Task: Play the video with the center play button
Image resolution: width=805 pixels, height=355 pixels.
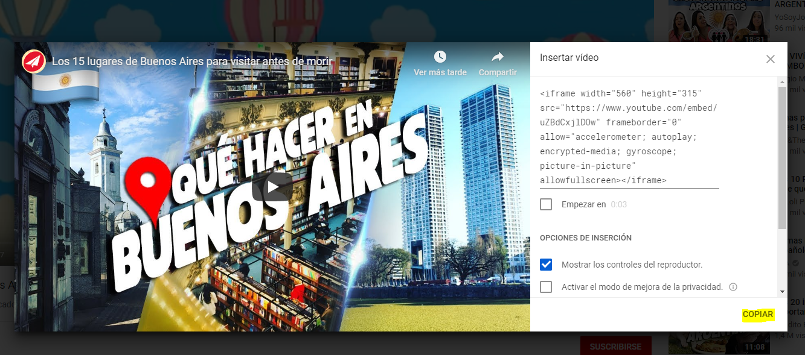Action: [x=272, y=187]
